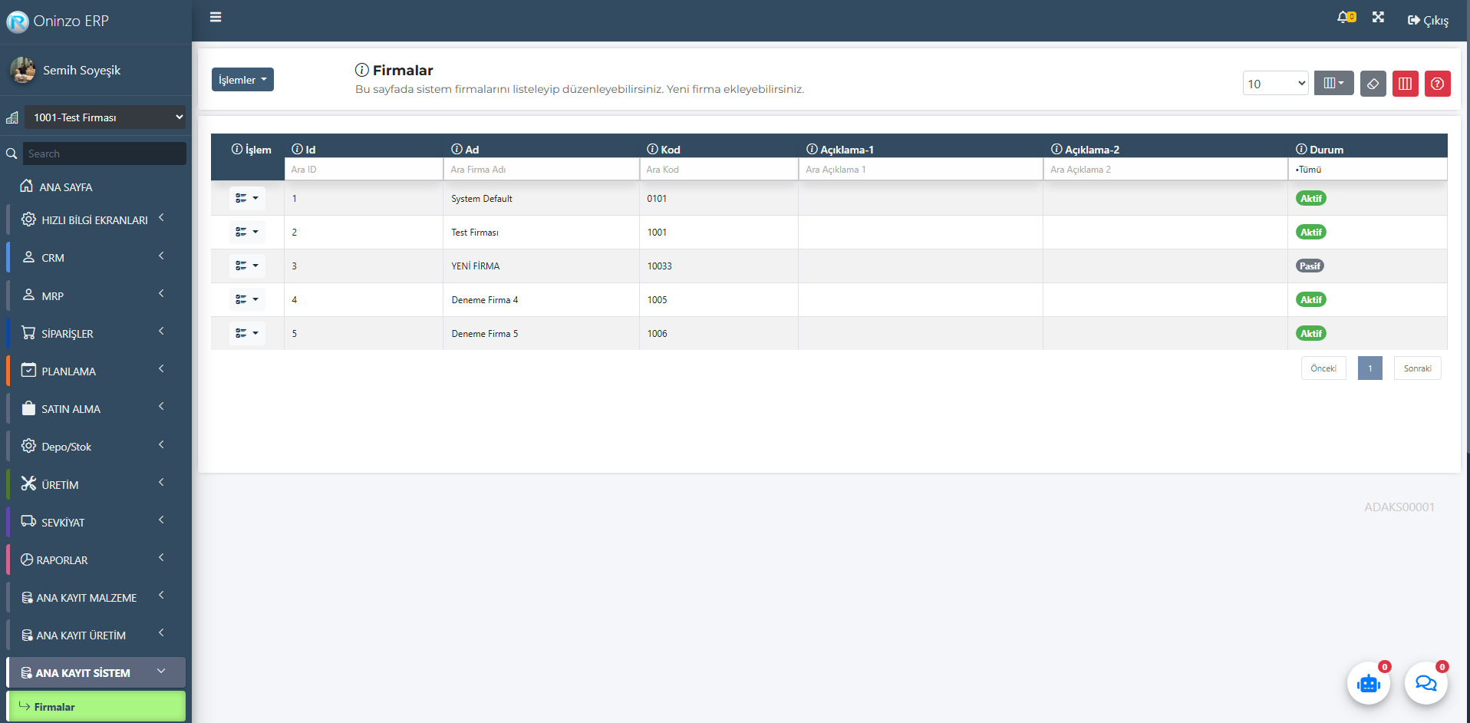Open the gray column visibility dropdown
The height and width of the screenshot is (723, 1470).
coord(1333,84)
